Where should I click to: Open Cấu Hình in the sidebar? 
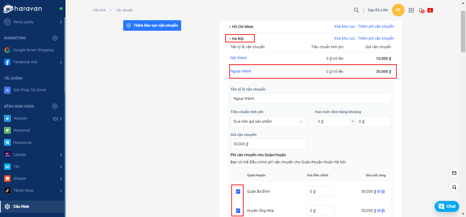click(21, 206)
